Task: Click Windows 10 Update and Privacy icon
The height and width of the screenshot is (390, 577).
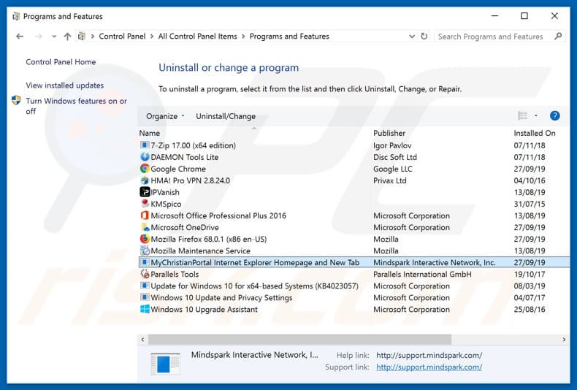Action: (145, 298)
